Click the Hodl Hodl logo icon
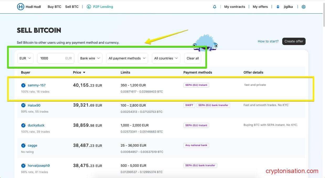The image size is (325, 178). click(20, 7)
